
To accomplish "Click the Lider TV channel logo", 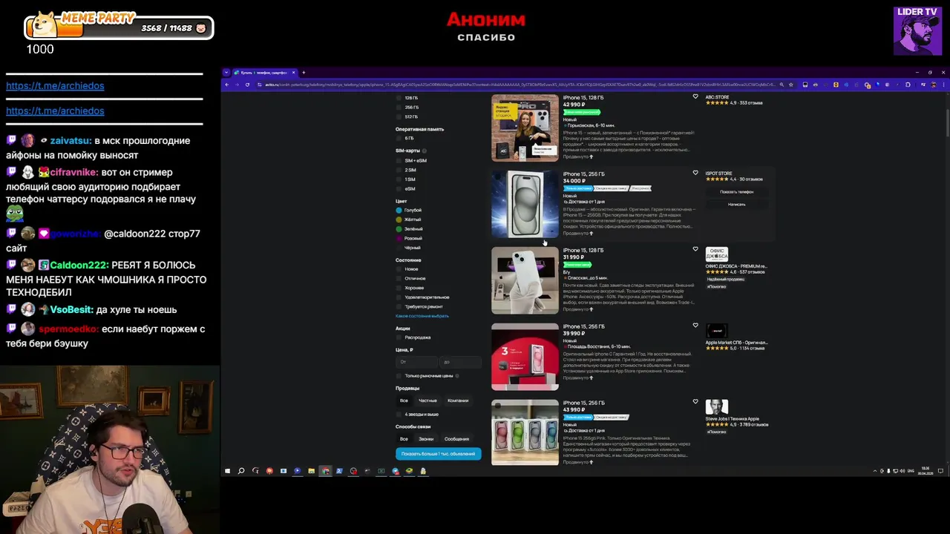I will pyautogui.click(x=917, y=31).
